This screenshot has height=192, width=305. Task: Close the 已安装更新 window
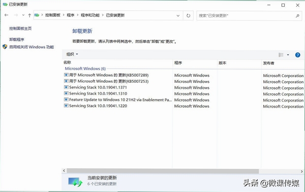pos(297,5)
